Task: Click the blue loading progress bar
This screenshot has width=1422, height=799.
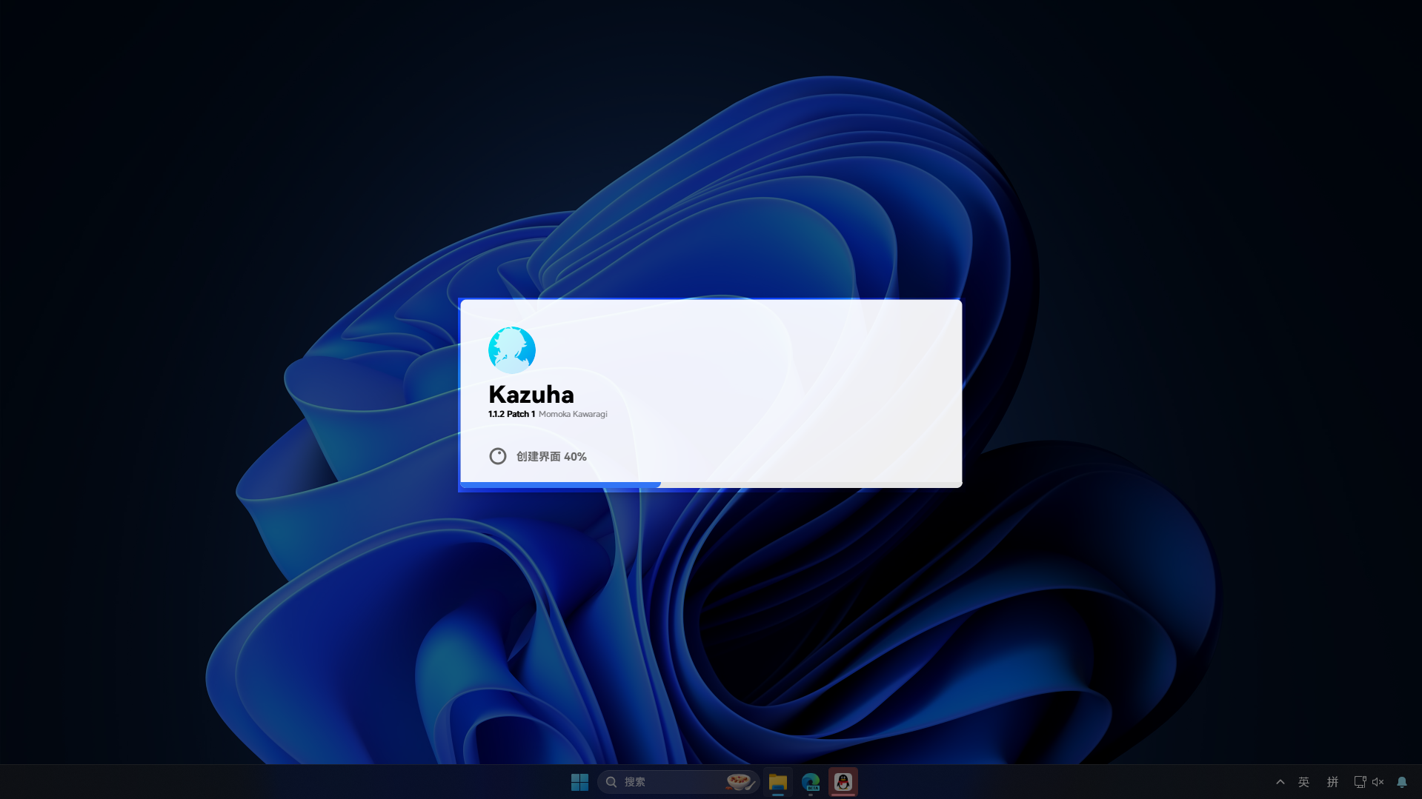Action: coord(560,484)
